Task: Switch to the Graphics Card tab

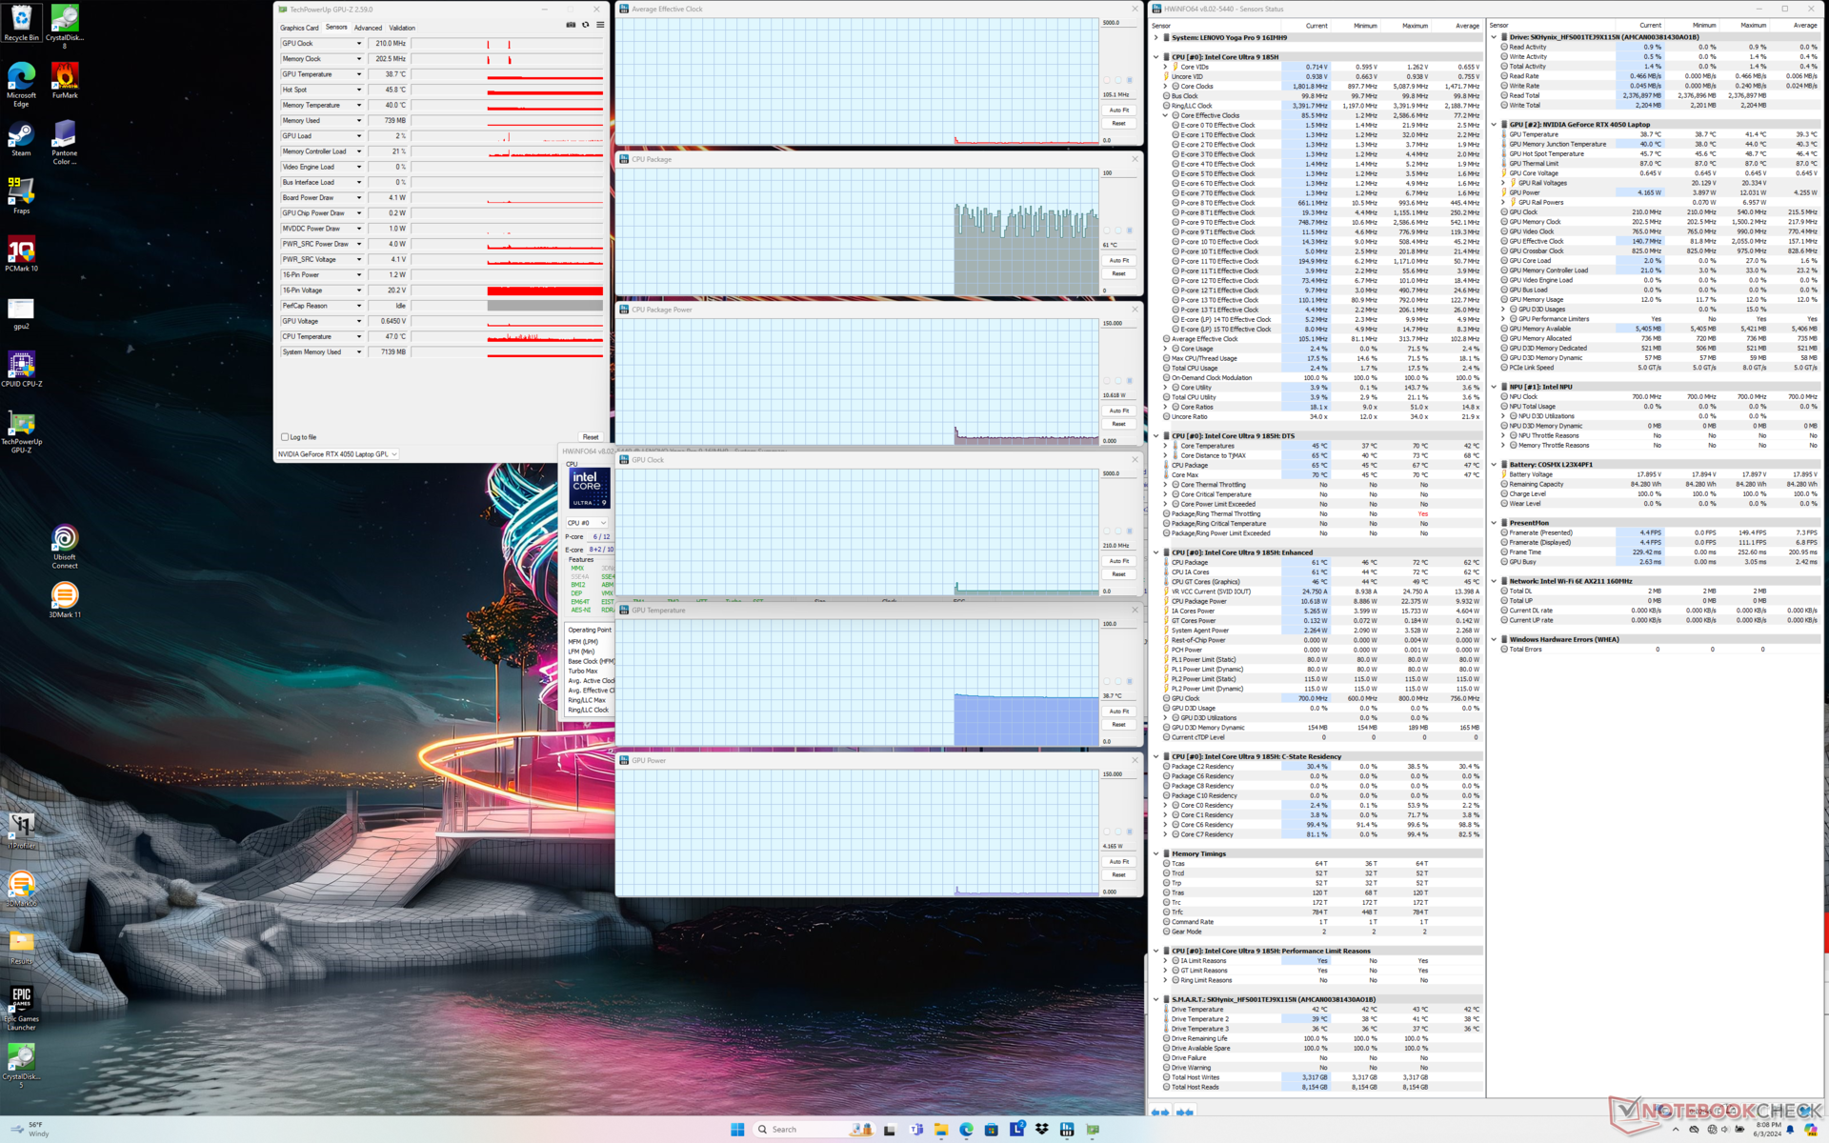Action: tap(299, 28)
